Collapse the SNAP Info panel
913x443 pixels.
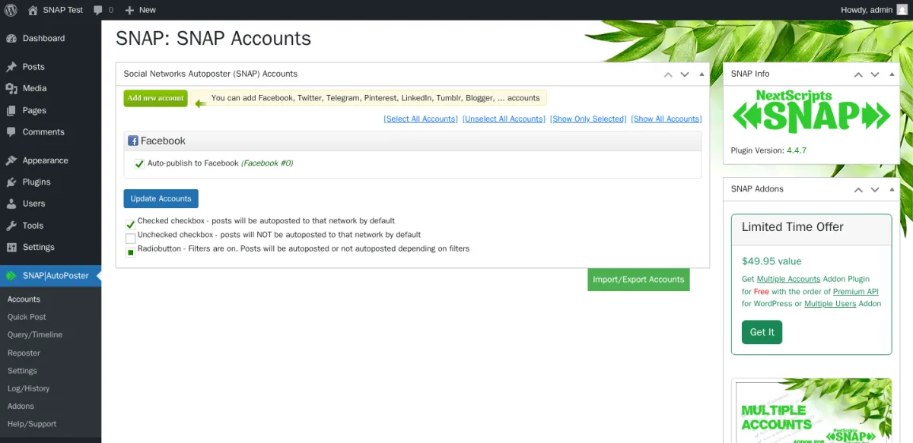pos(892,74)
